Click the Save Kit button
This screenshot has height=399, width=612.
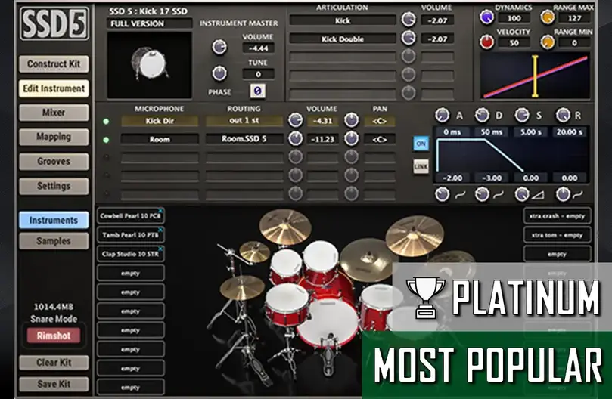click(x=54, y=384)
